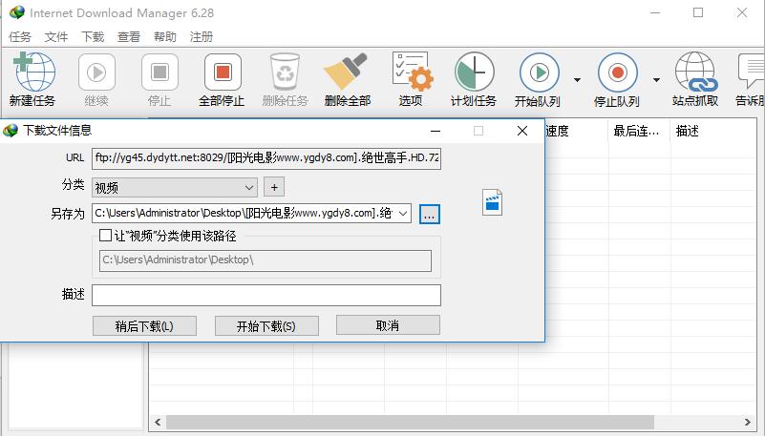The width and height of the screenshot is (765, 436).
Task: Minimize the Internet Download Manager window
Action: 655,12
